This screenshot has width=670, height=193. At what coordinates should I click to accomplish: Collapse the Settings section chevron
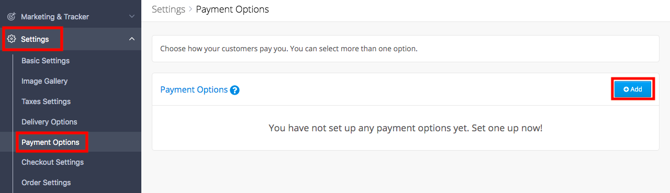tap(132, 39)
